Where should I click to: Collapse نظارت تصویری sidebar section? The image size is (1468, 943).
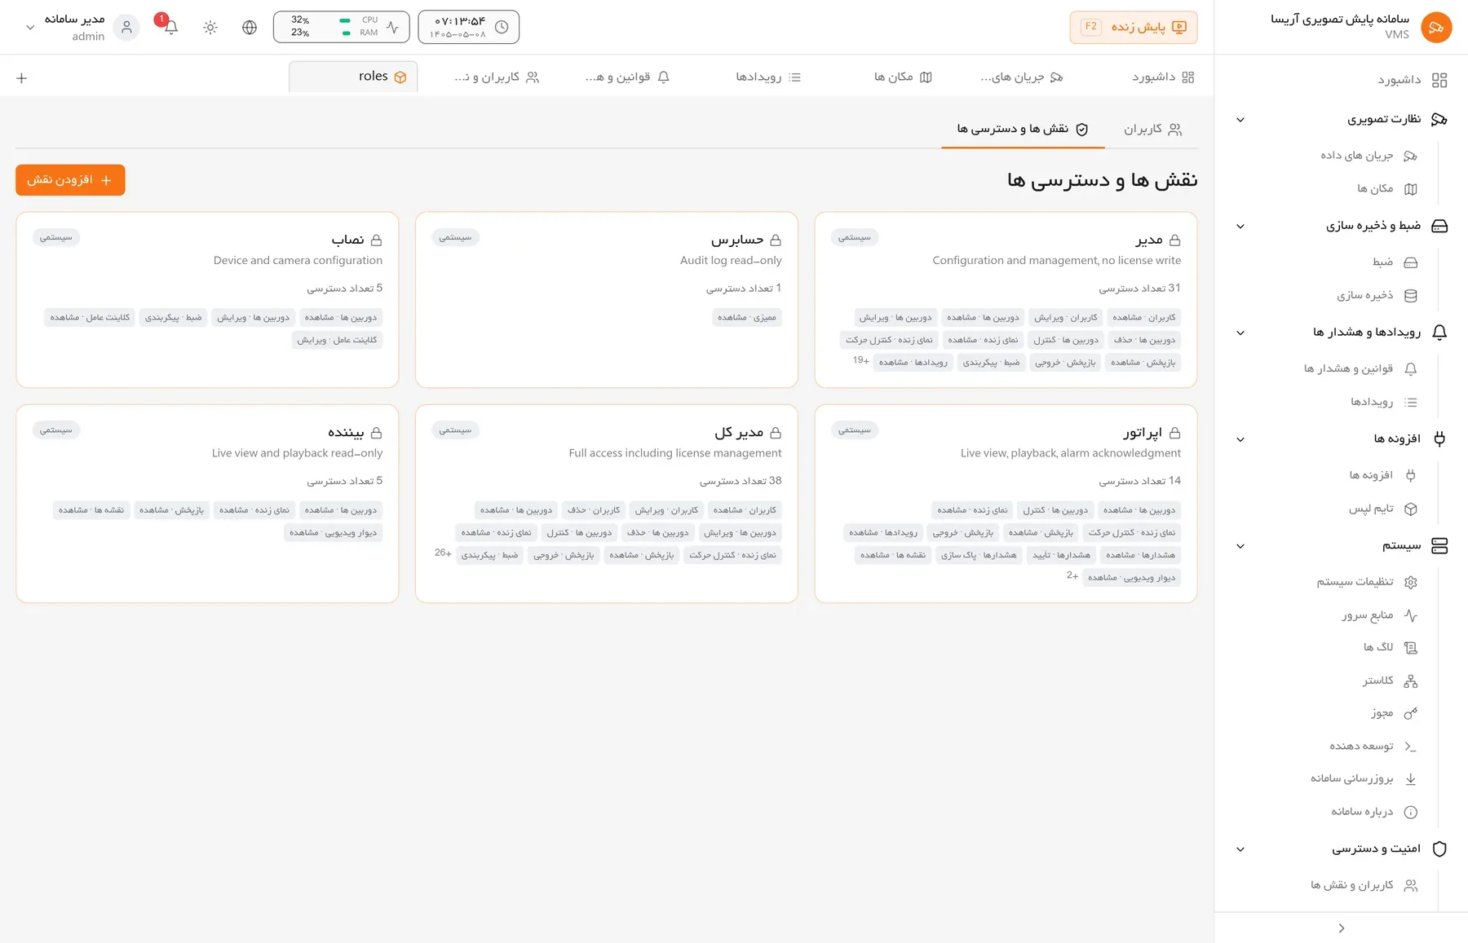1240,120
